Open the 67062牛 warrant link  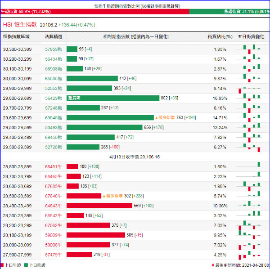coord(53,225)
